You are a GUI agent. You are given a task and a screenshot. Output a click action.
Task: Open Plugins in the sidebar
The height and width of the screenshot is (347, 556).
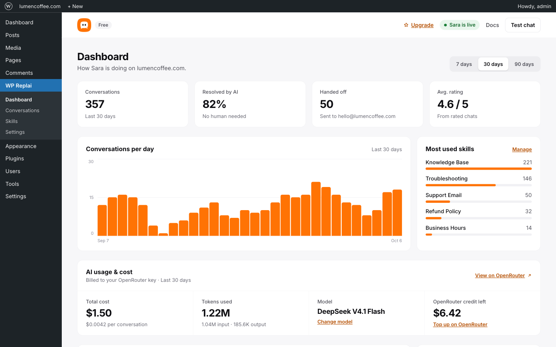(x=31, y=158)
